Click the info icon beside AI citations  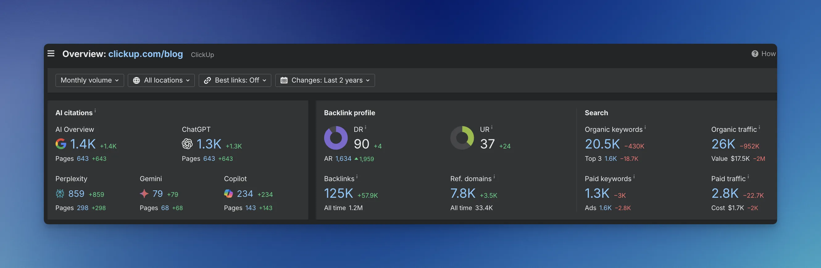pos(95,111)
